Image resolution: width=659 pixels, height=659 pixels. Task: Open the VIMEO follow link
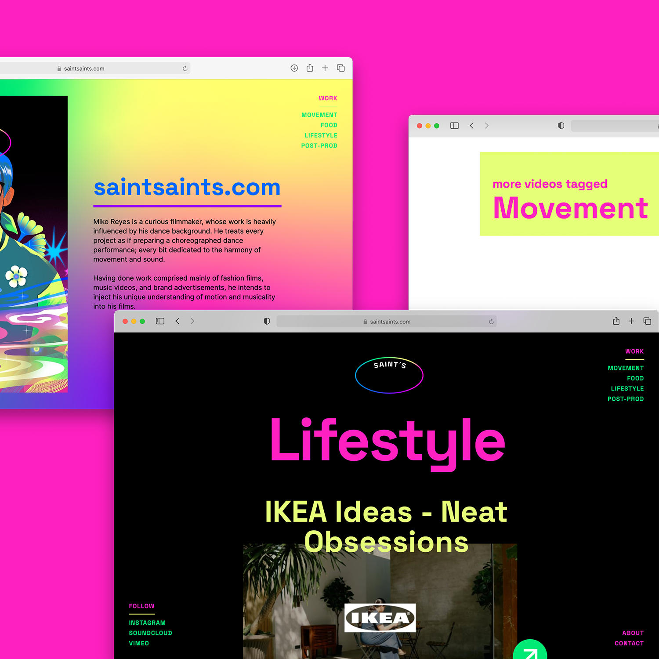click(139, 643)
